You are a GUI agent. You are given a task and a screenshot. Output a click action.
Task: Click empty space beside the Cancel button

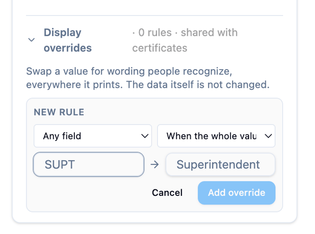90,193
